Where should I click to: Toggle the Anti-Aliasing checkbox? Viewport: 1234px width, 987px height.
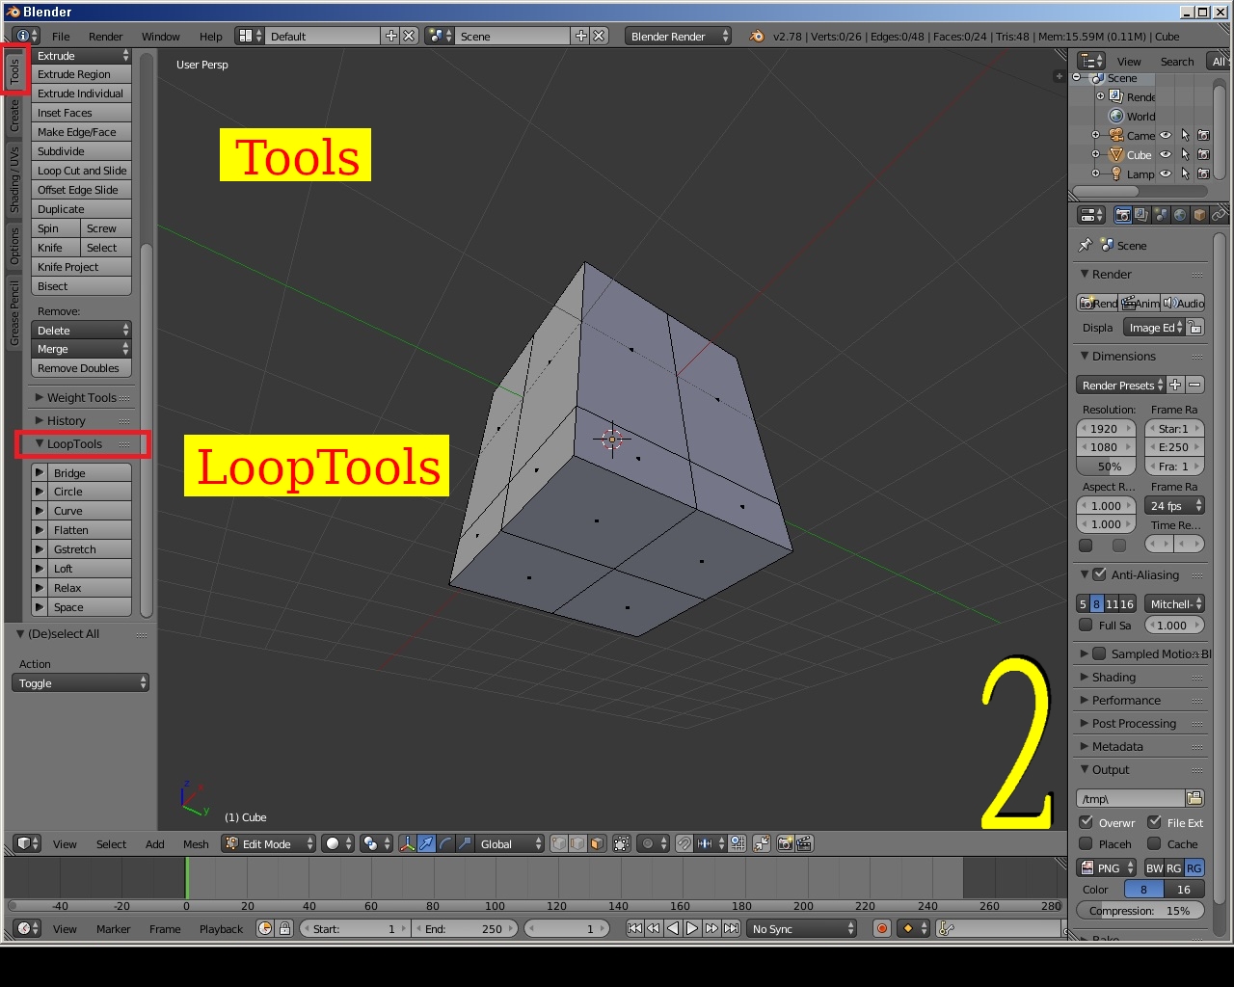click(x=1099, y=574)
